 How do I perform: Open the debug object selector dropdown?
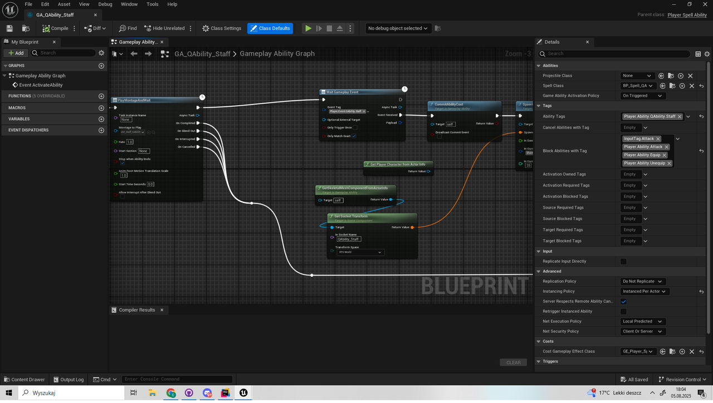(x=398, y=28)
